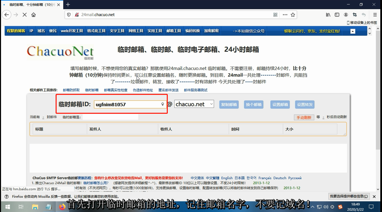Viewport: 382px width, 212px height.
Task: Open the Firefox hamburger menu
Action: click(x=375, y=15)
